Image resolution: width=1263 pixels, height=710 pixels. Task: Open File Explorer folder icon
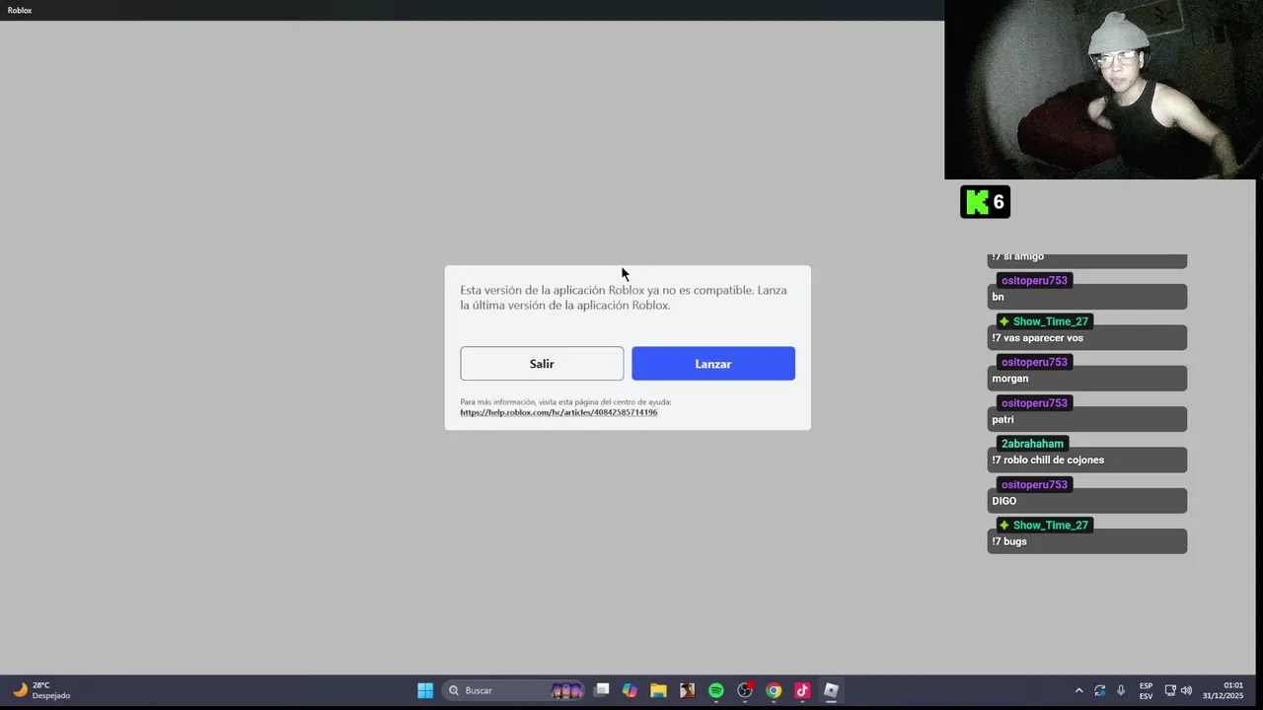[x=658, y=690]
